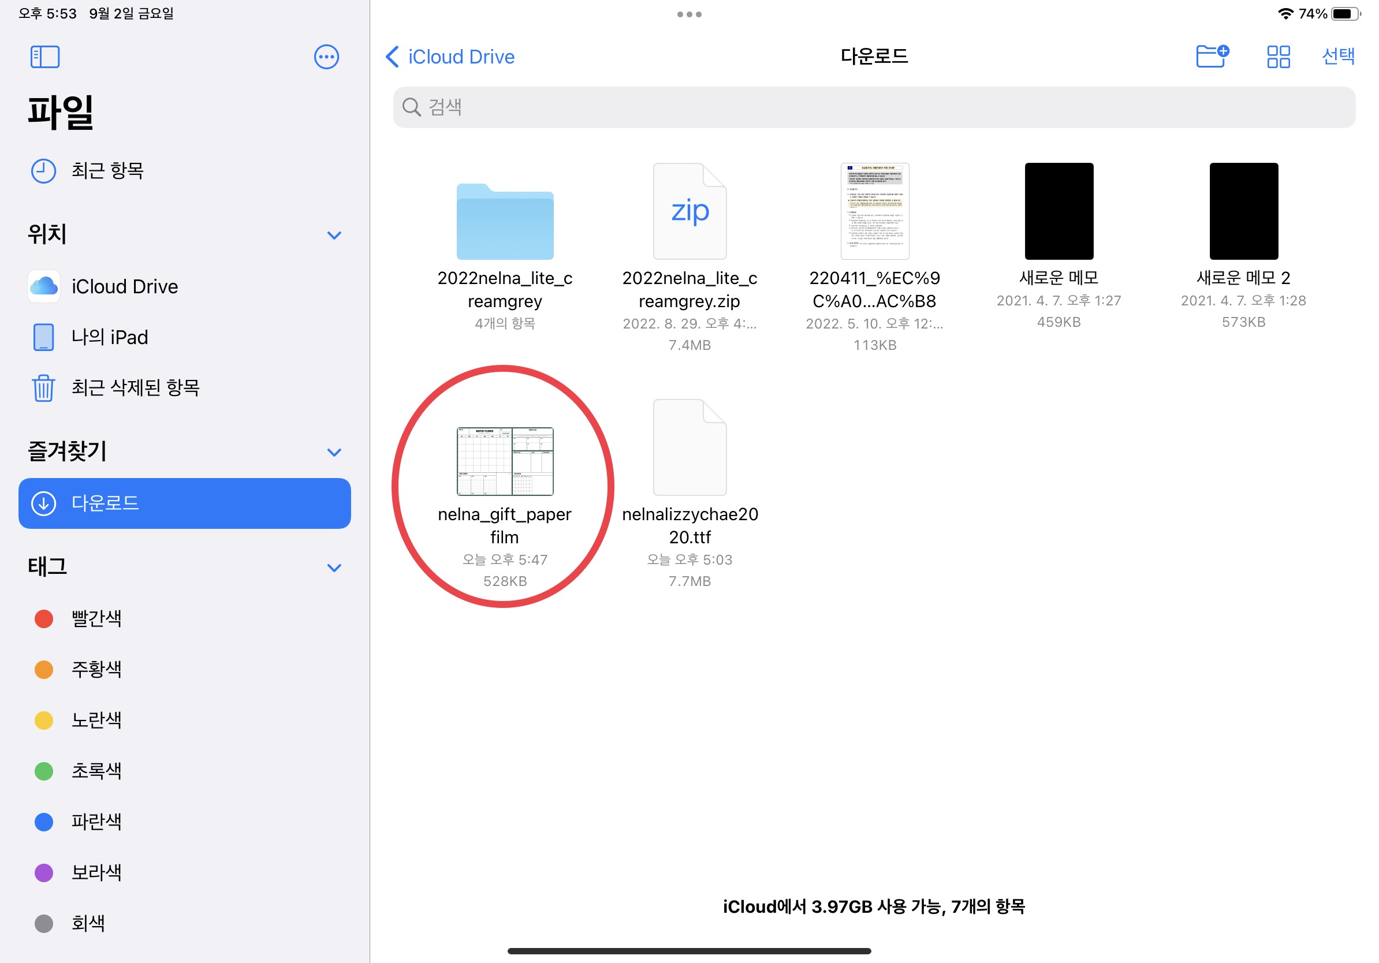Collapse the 태그 section
The height and width of the screenshot is (963, 1379).
click(x=334, y=568)
